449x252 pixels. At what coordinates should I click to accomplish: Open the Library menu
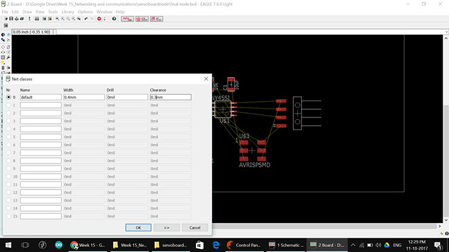point(68,12)
